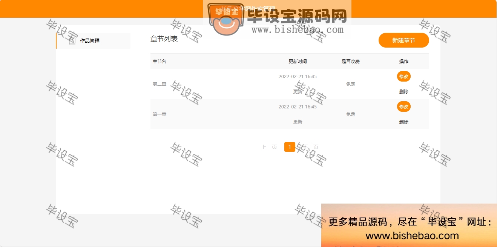The width and height of the screenshot is (497, 247).
Task: Click the 更新时间 column header
Action: coord(298,61)
